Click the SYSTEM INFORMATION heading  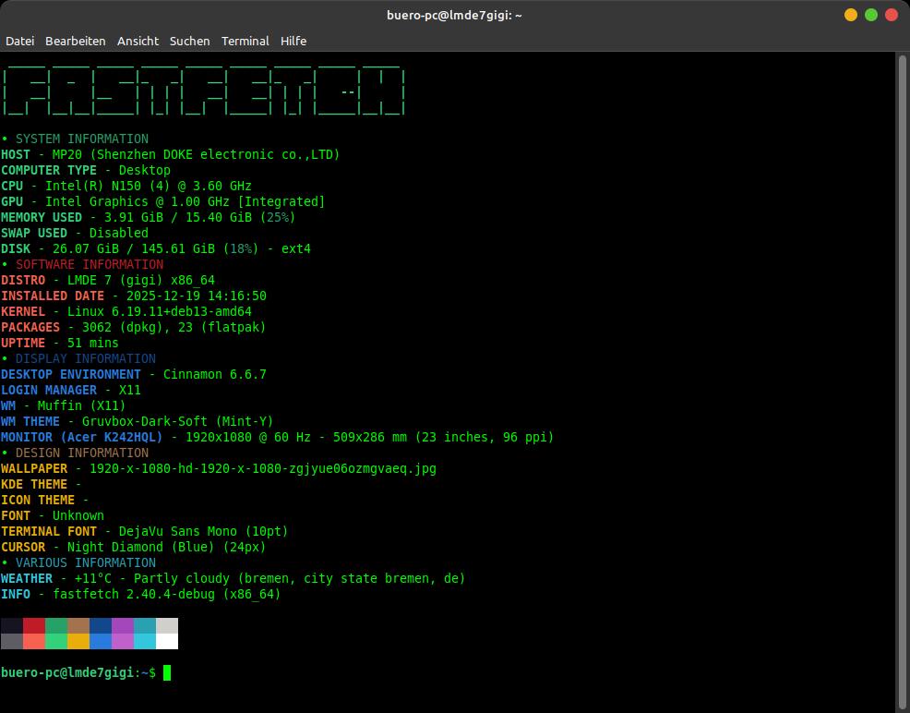82,139
